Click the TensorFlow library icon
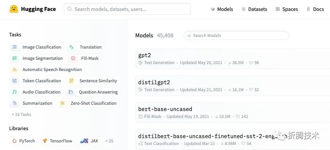 point(45,141)
